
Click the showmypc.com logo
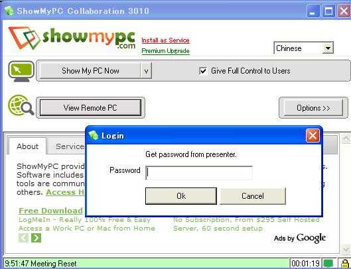(x=72, y=38)
